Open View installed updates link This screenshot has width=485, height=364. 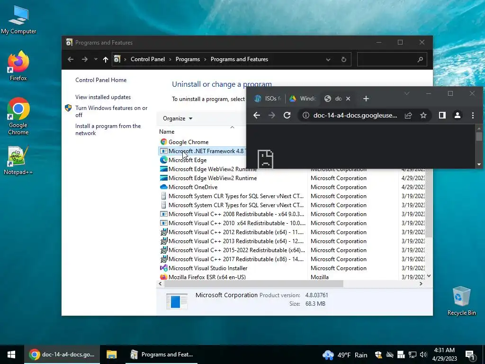click(103, 97)
